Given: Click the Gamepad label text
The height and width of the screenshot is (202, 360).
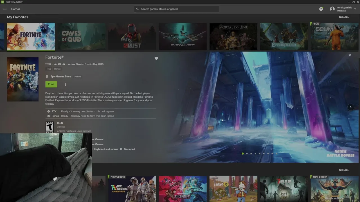Looking at the screenshot, I should (129, 149).
